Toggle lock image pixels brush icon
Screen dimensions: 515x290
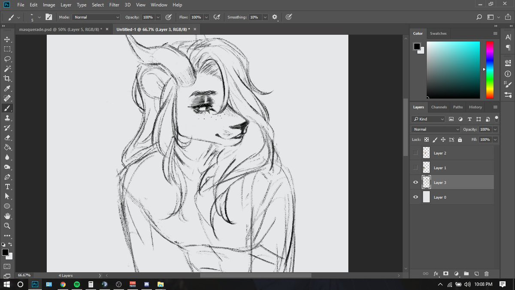435,140
